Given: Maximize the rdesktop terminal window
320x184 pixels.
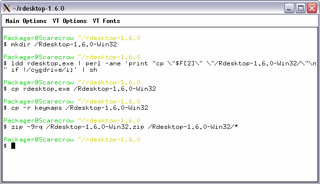Looking at the screenshot, I should point(300,8).
